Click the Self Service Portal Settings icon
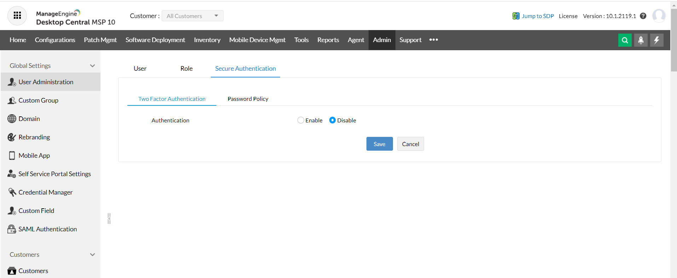This screenshot has width=677, height=278. coord(12,174)
